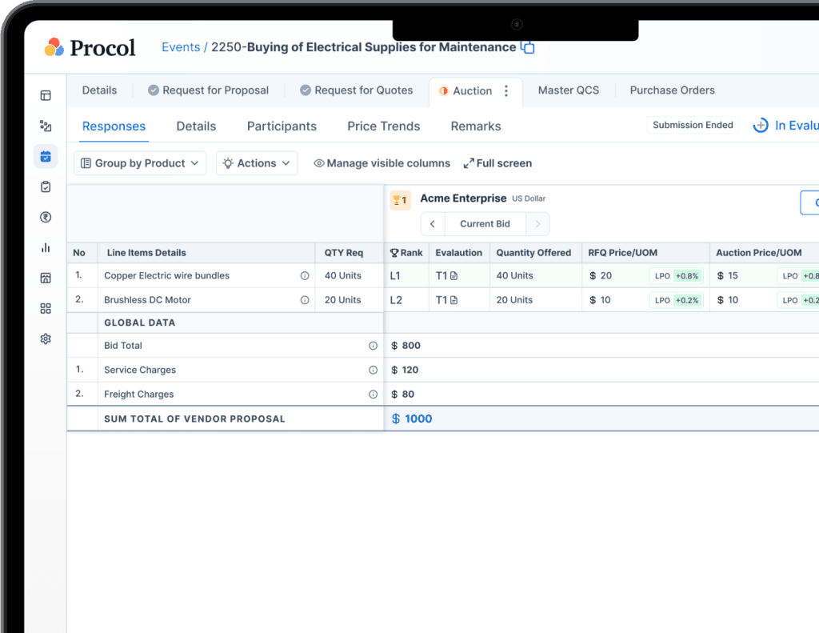Open the Actions dropdown menu
This screenshot has height=633, width=819.
coord(256,163)
